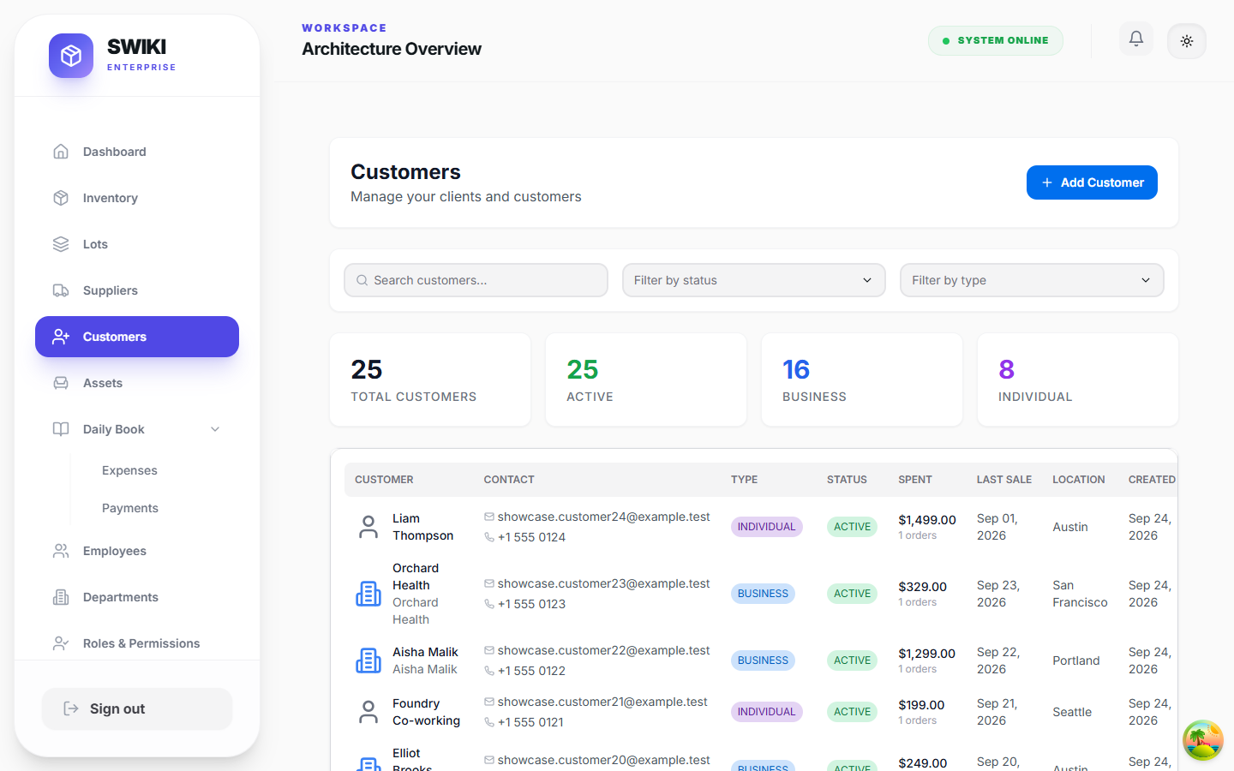1234x771 pixels.
Task: Open the Lots menu item
Action: tap(137, 244)
